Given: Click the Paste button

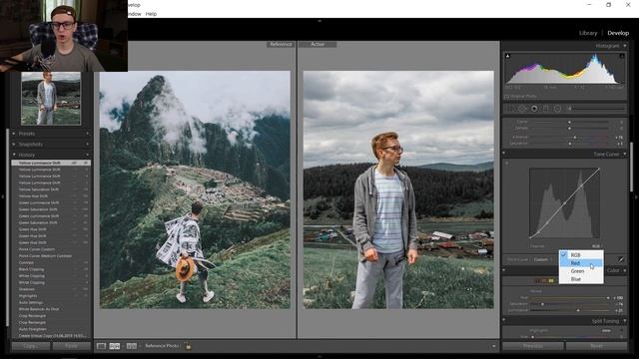Looking at the screenshot, I should (72, 346).
